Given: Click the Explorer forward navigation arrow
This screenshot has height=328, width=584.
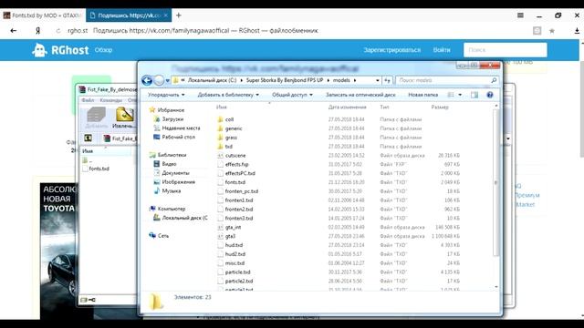Looking at the screenshot, I should pos(159,80).
